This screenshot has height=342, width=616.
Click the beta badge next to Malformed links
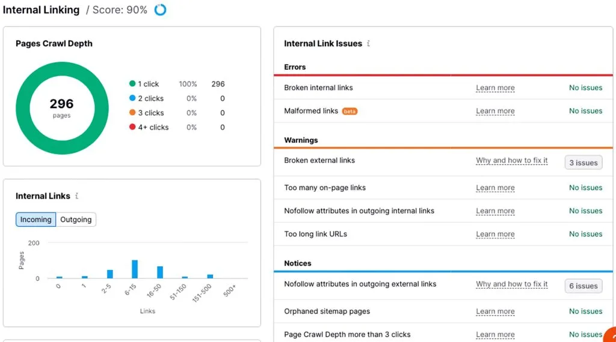(350, 111)
